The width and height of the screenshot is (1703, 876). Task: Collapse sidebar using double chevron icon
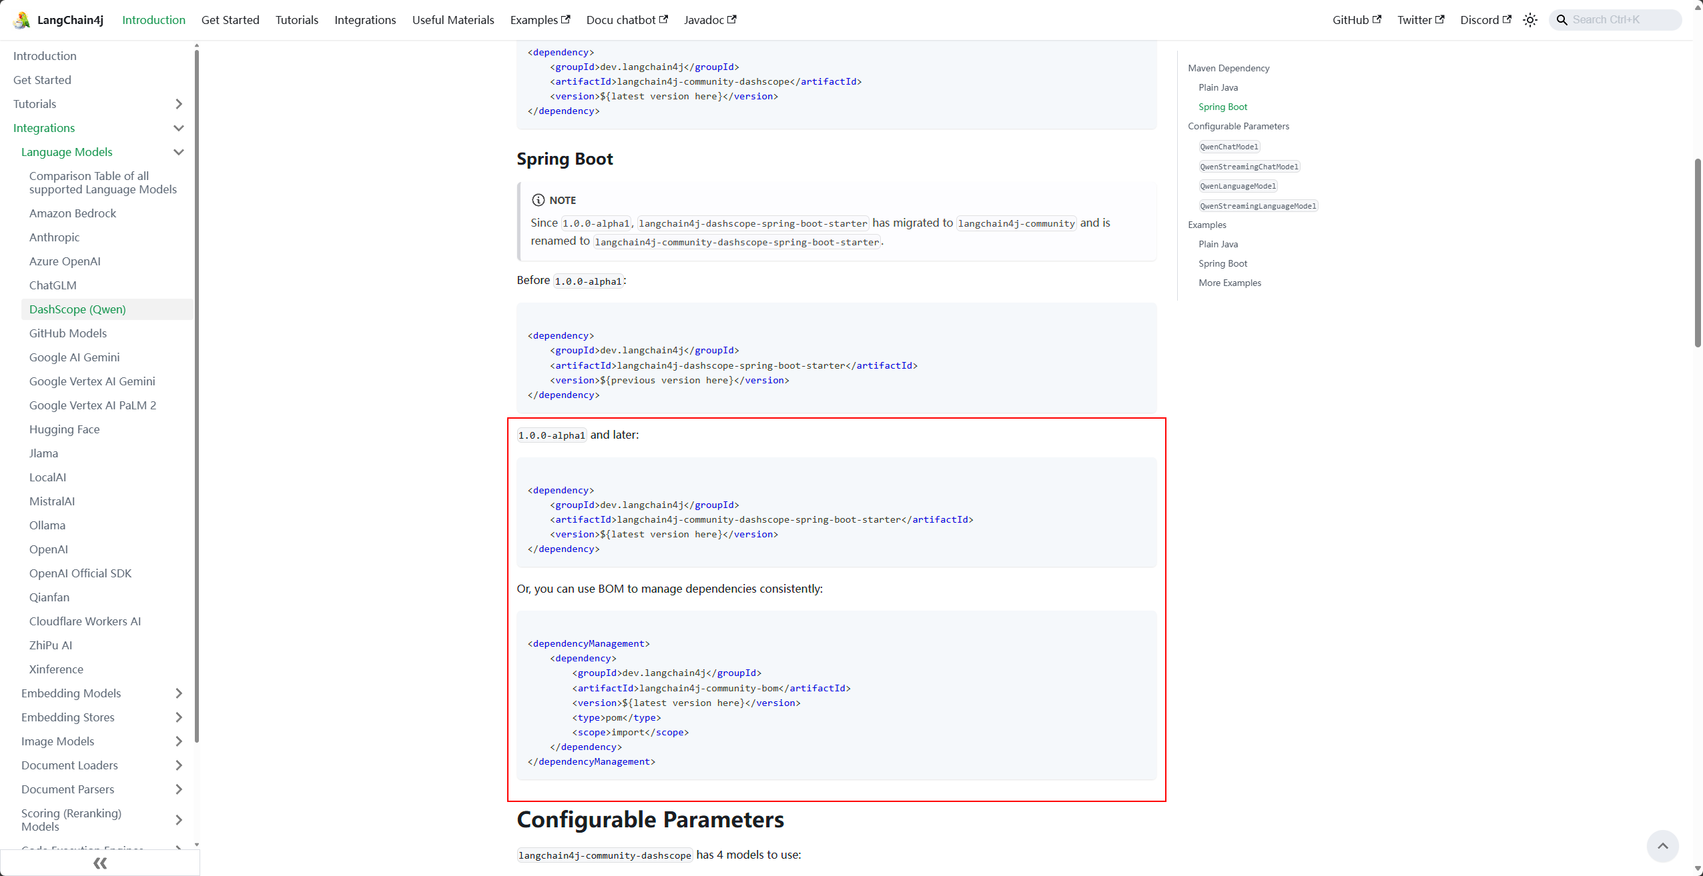tap(100, 863)
